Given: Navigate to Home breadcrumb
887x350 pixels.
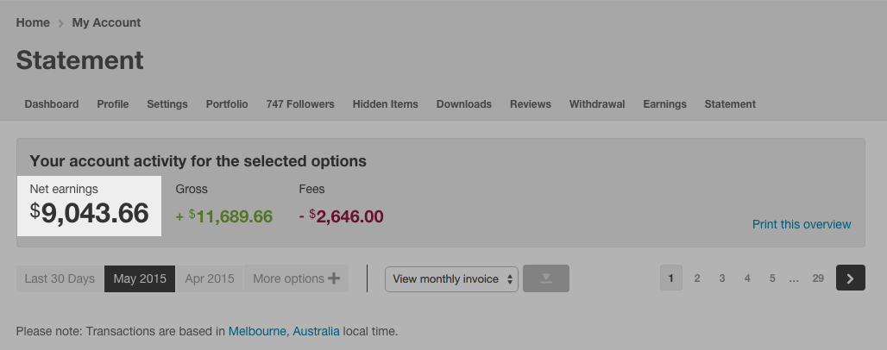Looking at the screenshot, I should [33, 22].
